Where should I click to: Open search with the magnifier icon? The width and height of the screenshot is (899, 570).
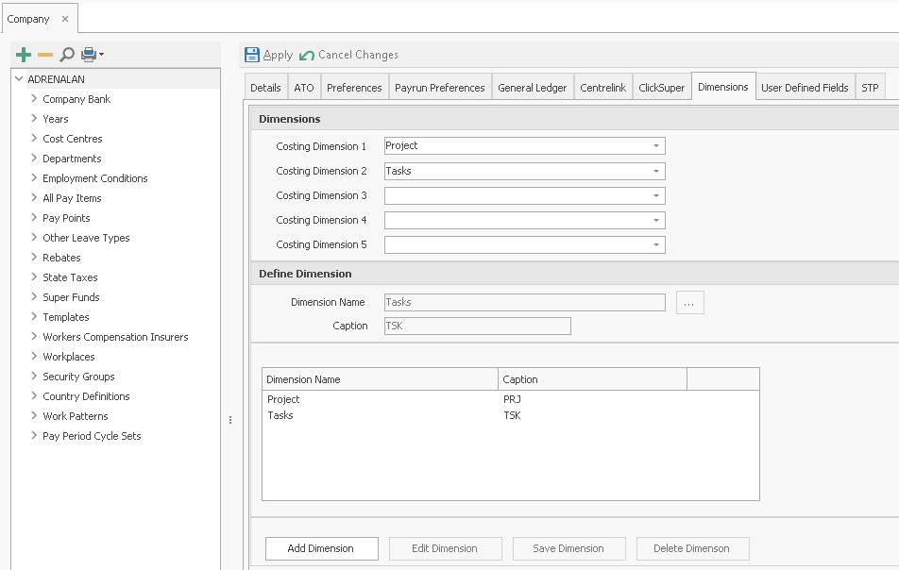67,55
